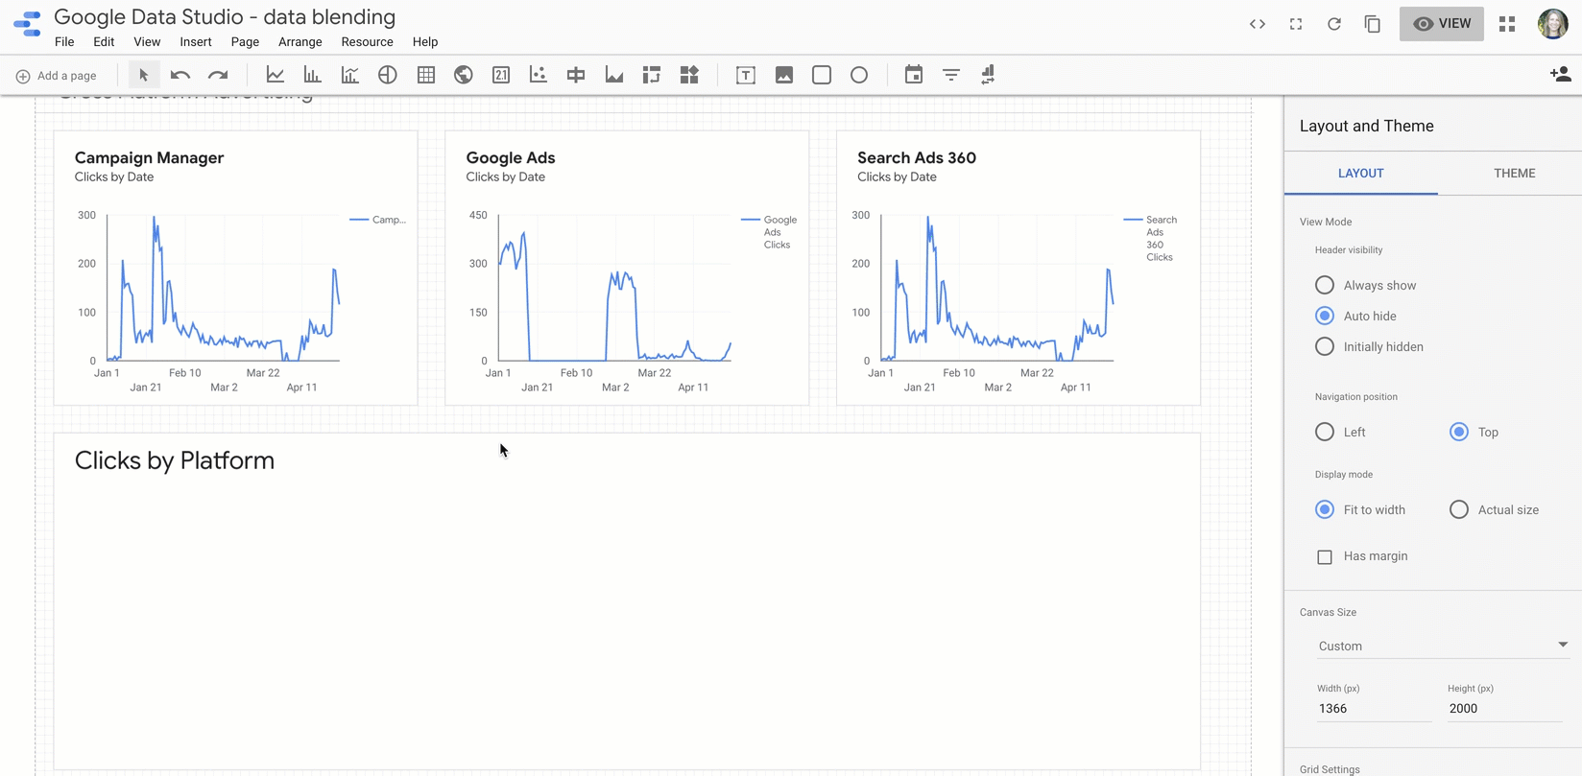1582x776 pixels.
Task: Click the canvas Width (px) field
Action: click(1373, 708)
